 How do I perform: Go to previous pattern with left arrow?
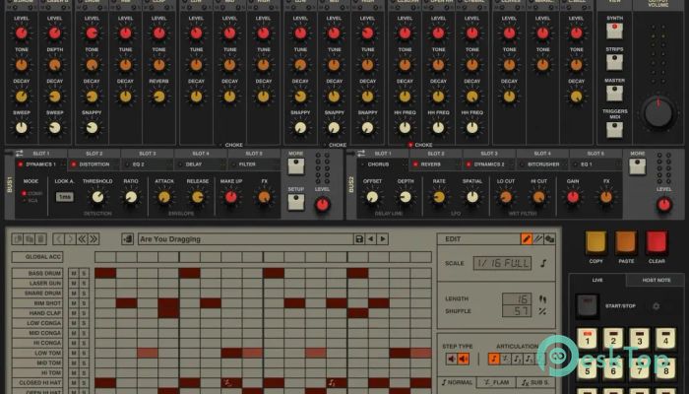tap(370, 239)
